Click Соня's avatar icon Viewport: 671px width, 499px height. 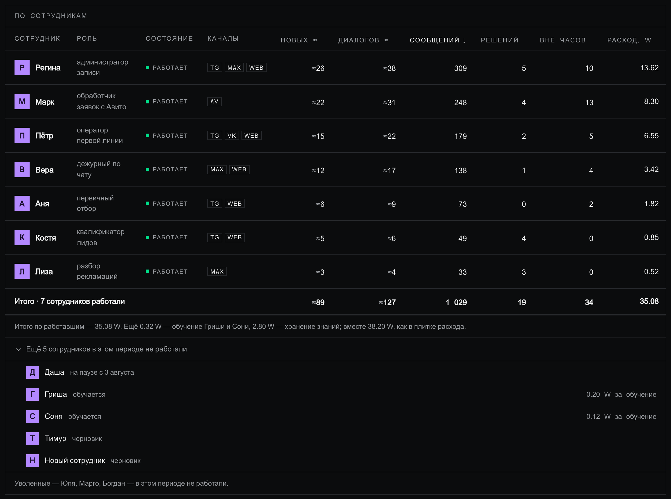click(x=32, y=417)
